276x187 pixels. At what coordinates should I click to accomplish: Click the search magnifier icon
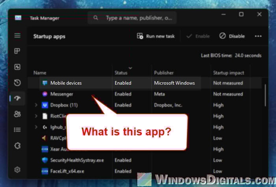point(95,18)
